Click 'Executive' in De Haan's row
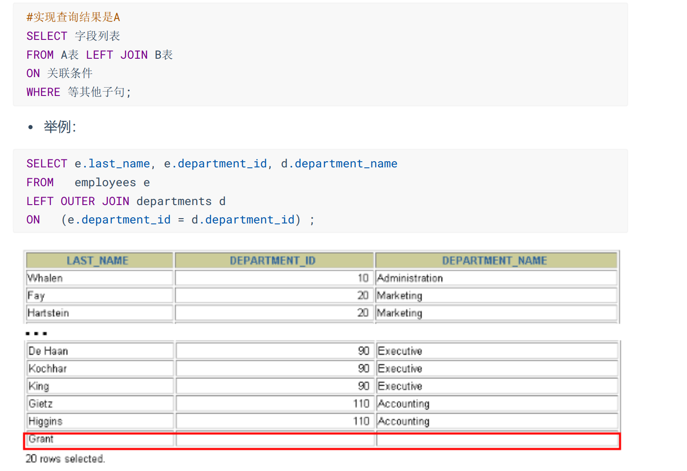This screenshot has height=471, width=687. tap(400, 351)
